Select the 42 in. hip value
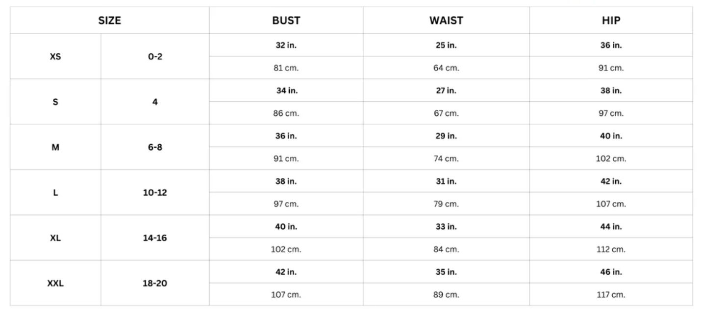The image size is (701, 309). coord(611,181)
